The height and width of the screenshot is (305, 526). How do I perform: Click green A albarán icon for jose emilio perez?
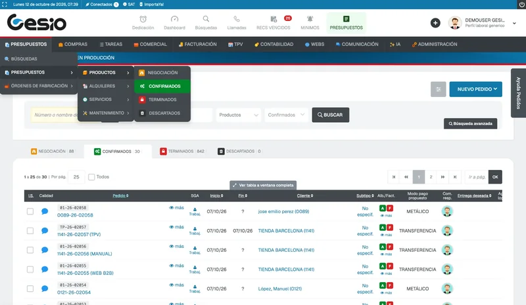(382, 208)
